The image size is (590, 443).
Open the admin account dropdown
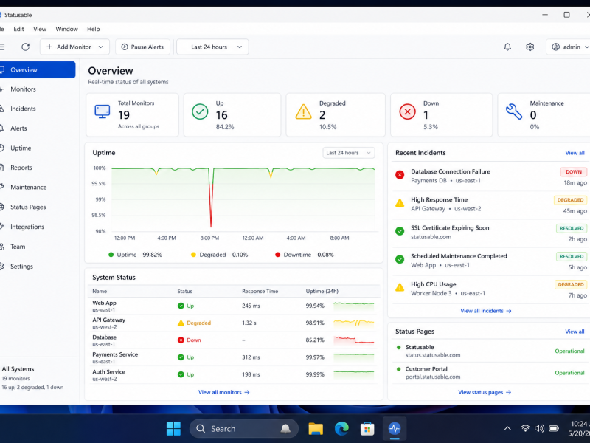click(x=569, y=47)
